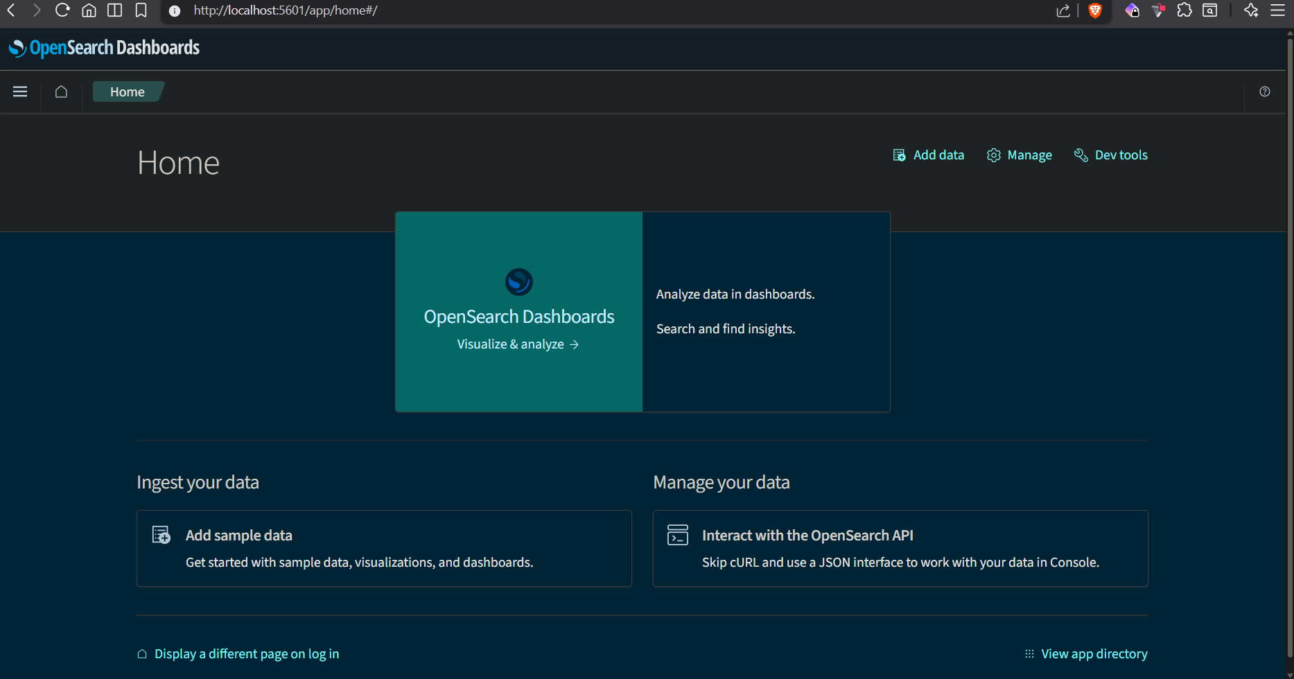Click the page vertical scrollbar

[1290, 346]
